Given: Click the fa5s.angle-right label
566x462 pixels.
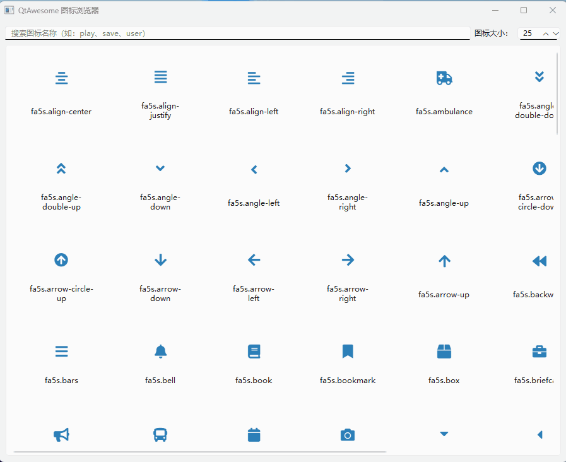Looking at the screenshot, I should [x=348, y=202].
